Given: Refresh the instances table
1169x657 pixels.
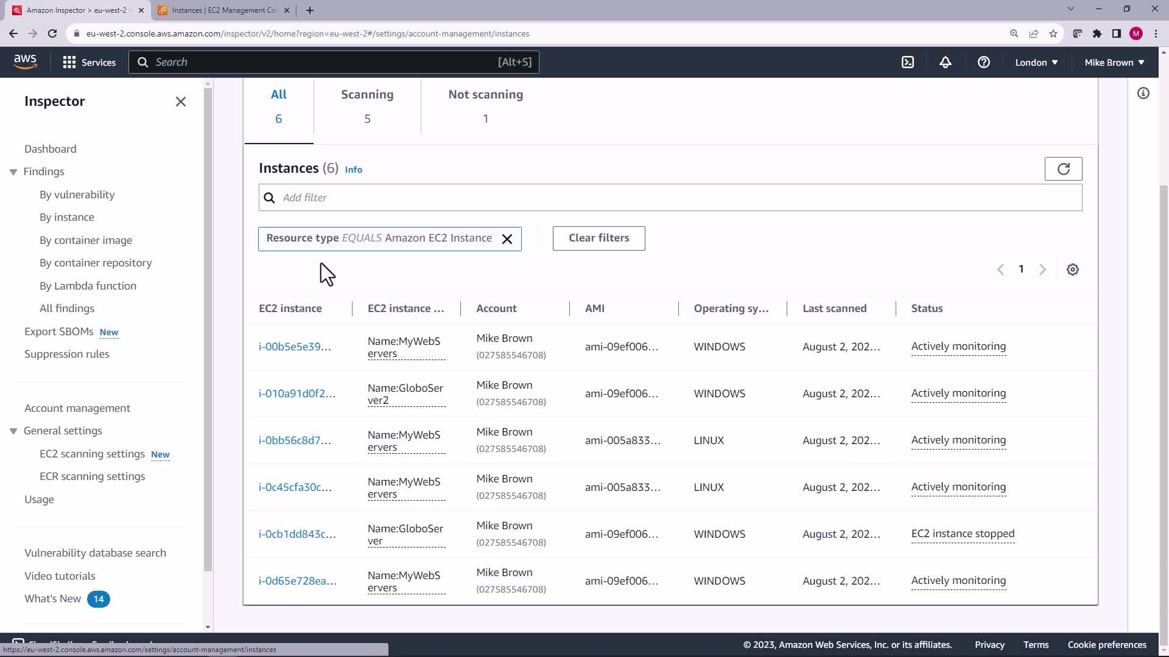Looking at the screenshot, I should point(1063,169).
